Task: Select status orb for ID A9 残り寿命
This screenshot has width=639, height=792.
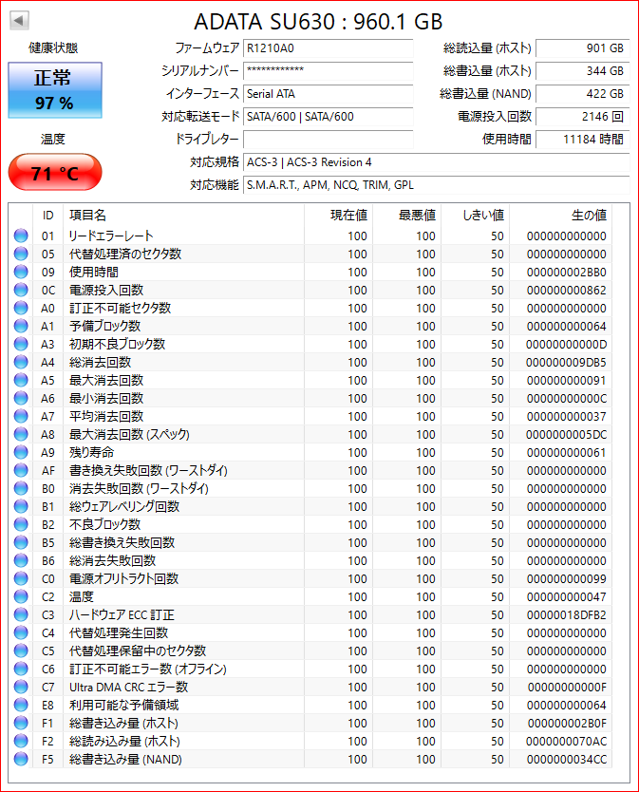Action: [21, 452]
